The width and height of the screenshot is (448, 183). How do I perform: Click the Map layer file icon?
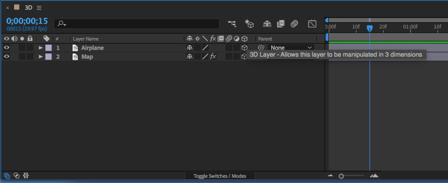[x=75, y=57]
